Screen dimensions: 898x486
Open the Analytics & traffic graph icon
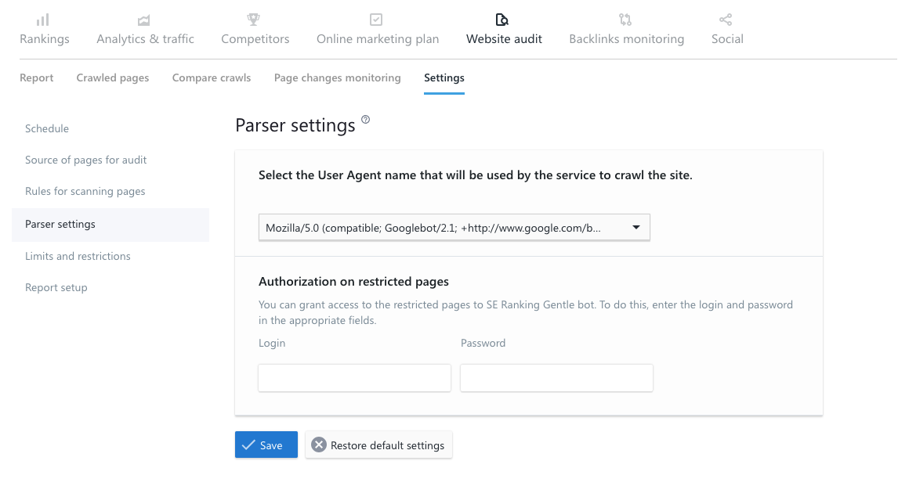[145, 20]
